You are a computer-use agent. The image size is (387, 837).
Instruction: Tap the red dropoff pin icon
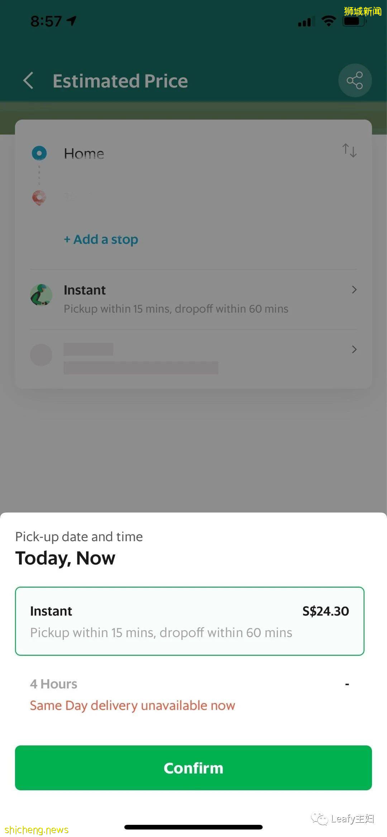click(39, 197)
